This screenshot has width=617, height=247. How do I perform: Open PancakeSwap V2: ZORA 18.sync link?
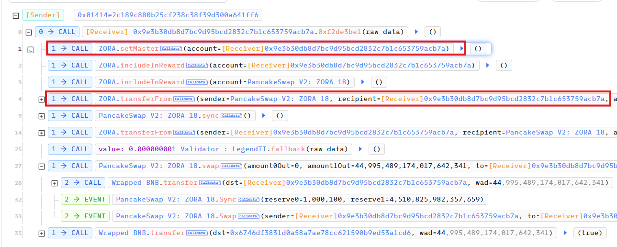[x=158, y=115]
